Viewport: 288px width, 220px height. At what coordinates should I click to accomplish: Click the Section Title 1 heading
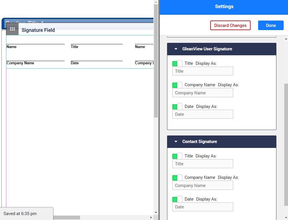tap(25, 23)
